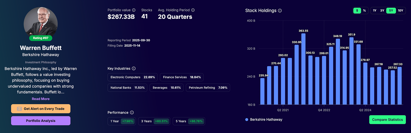
Task: Click the Read More link
Action: click(41, 99)
